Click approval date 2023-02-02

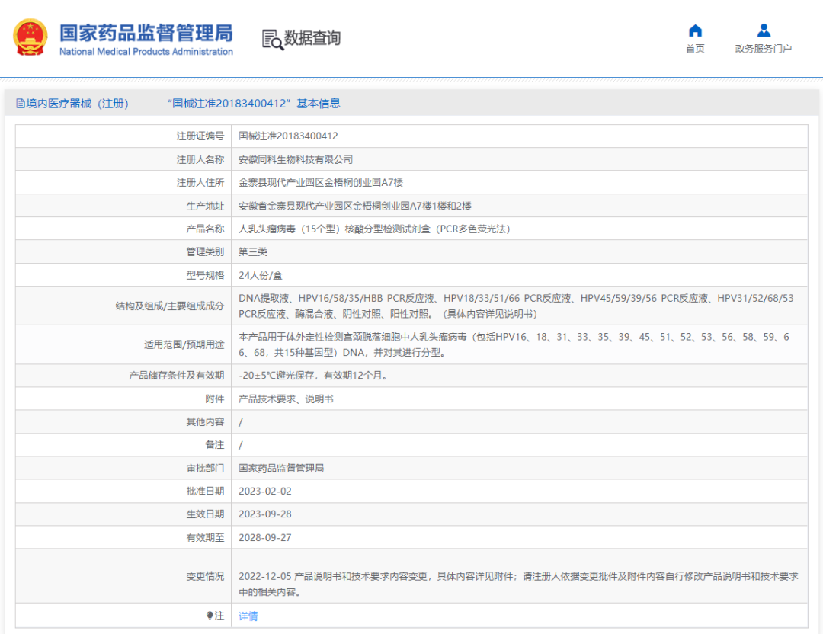coord(265,492)
